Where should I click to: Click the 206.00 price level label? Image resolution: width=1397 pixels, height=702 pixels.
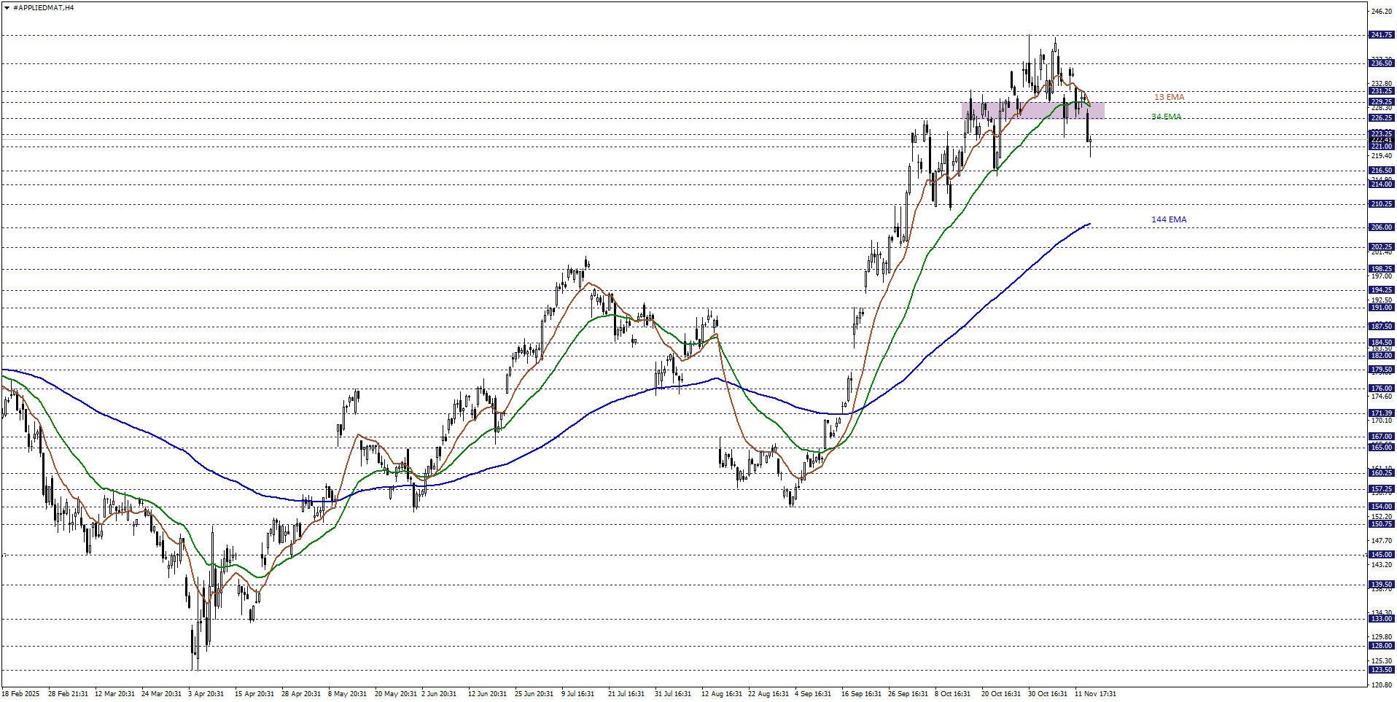click(x=1381, y=227)
